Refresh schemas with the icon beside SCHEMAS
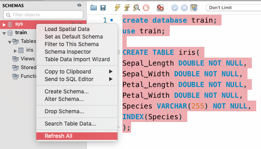 click(79, 5)
